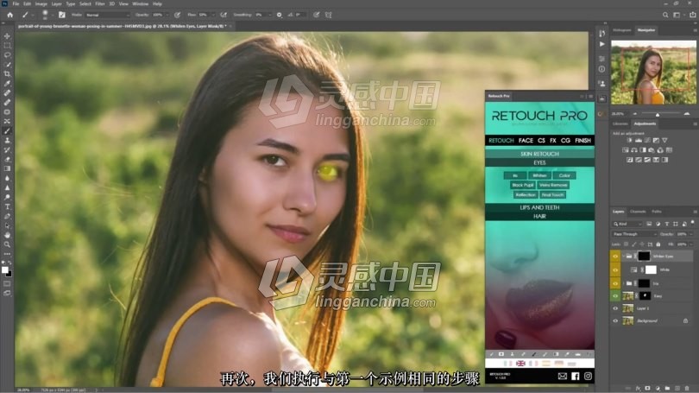This screenshot has height=393, width=699.
Task: Select the Eyedropper tool
Action: tap(7, 84)
